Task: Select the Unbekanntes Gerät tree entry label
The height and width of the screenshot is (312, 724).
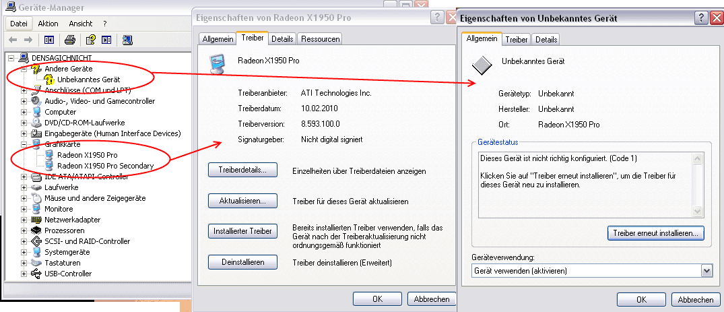Action: (89, 80)
